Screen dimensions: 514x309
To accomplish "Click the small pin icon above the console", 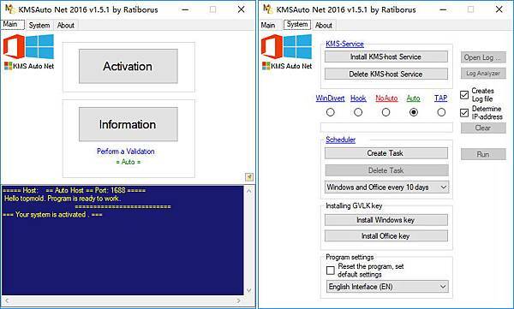I will [249, 177].
